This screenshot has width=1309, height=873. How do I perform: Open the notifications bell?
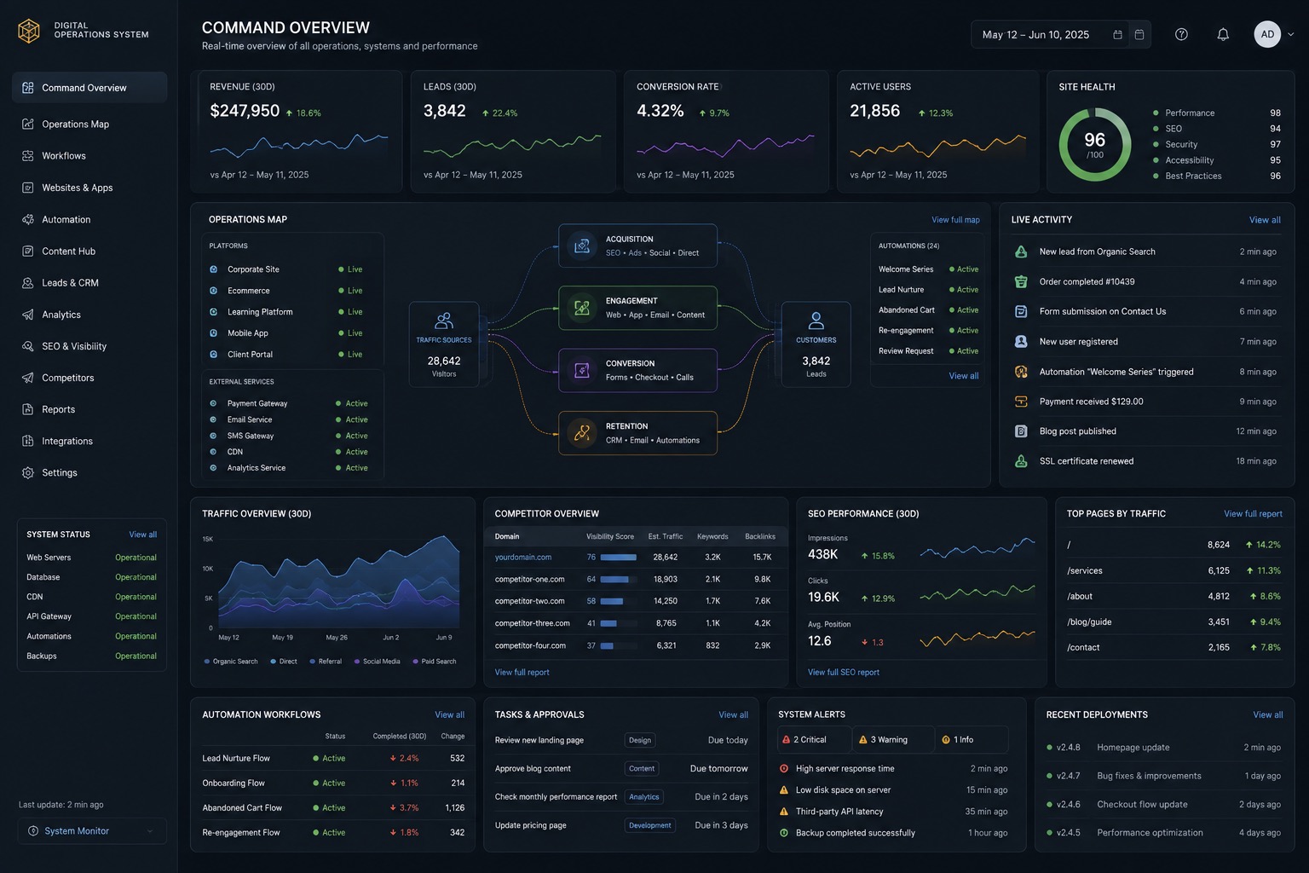click(1223, 34)
